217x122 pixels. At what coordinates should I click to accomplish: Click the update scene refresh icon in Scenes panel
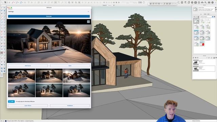click(x=194, y=58)
